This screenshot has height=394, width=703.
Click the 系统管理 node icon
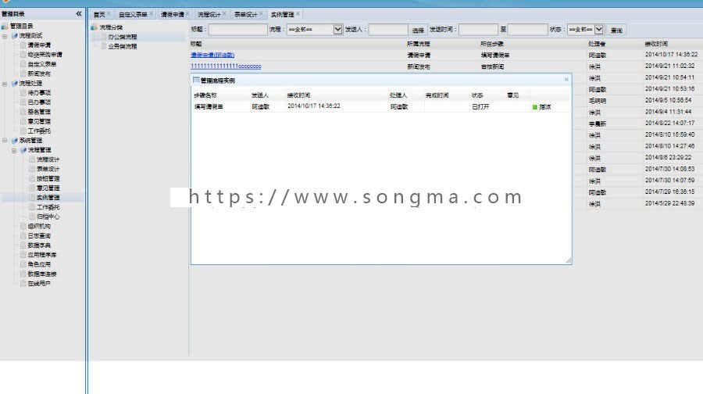point(14,141)
